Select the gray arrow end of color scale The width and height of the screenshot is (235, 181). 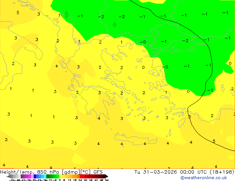tap(9, 177)
